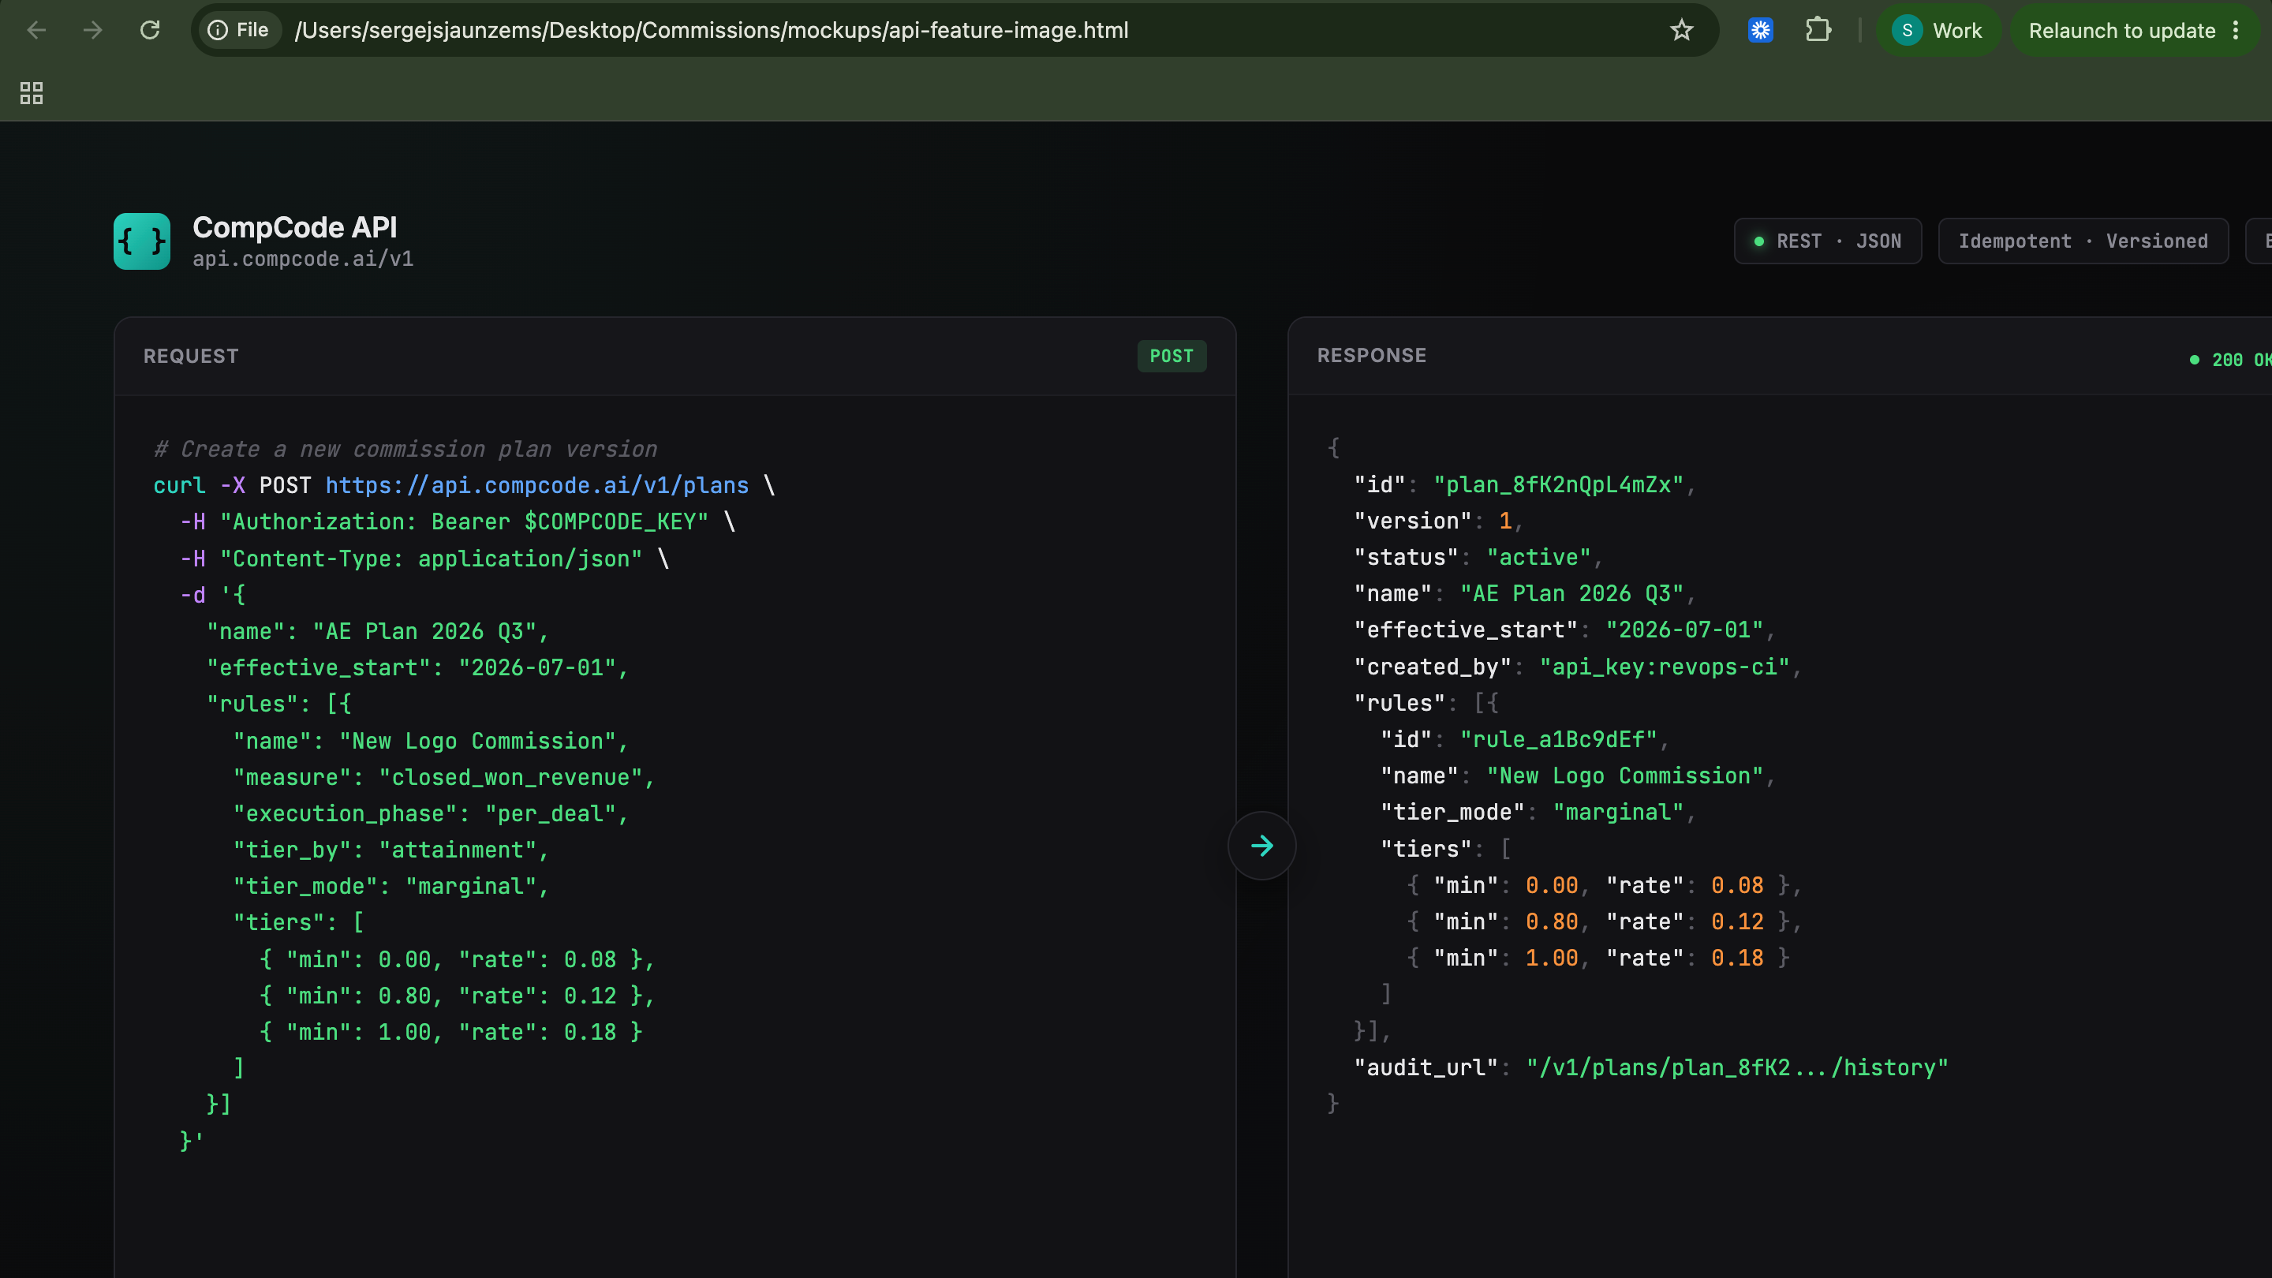Click response "version": 1 line
The width and height of the screenshot is (2272, 1278).
click(x=1438, y=521)
